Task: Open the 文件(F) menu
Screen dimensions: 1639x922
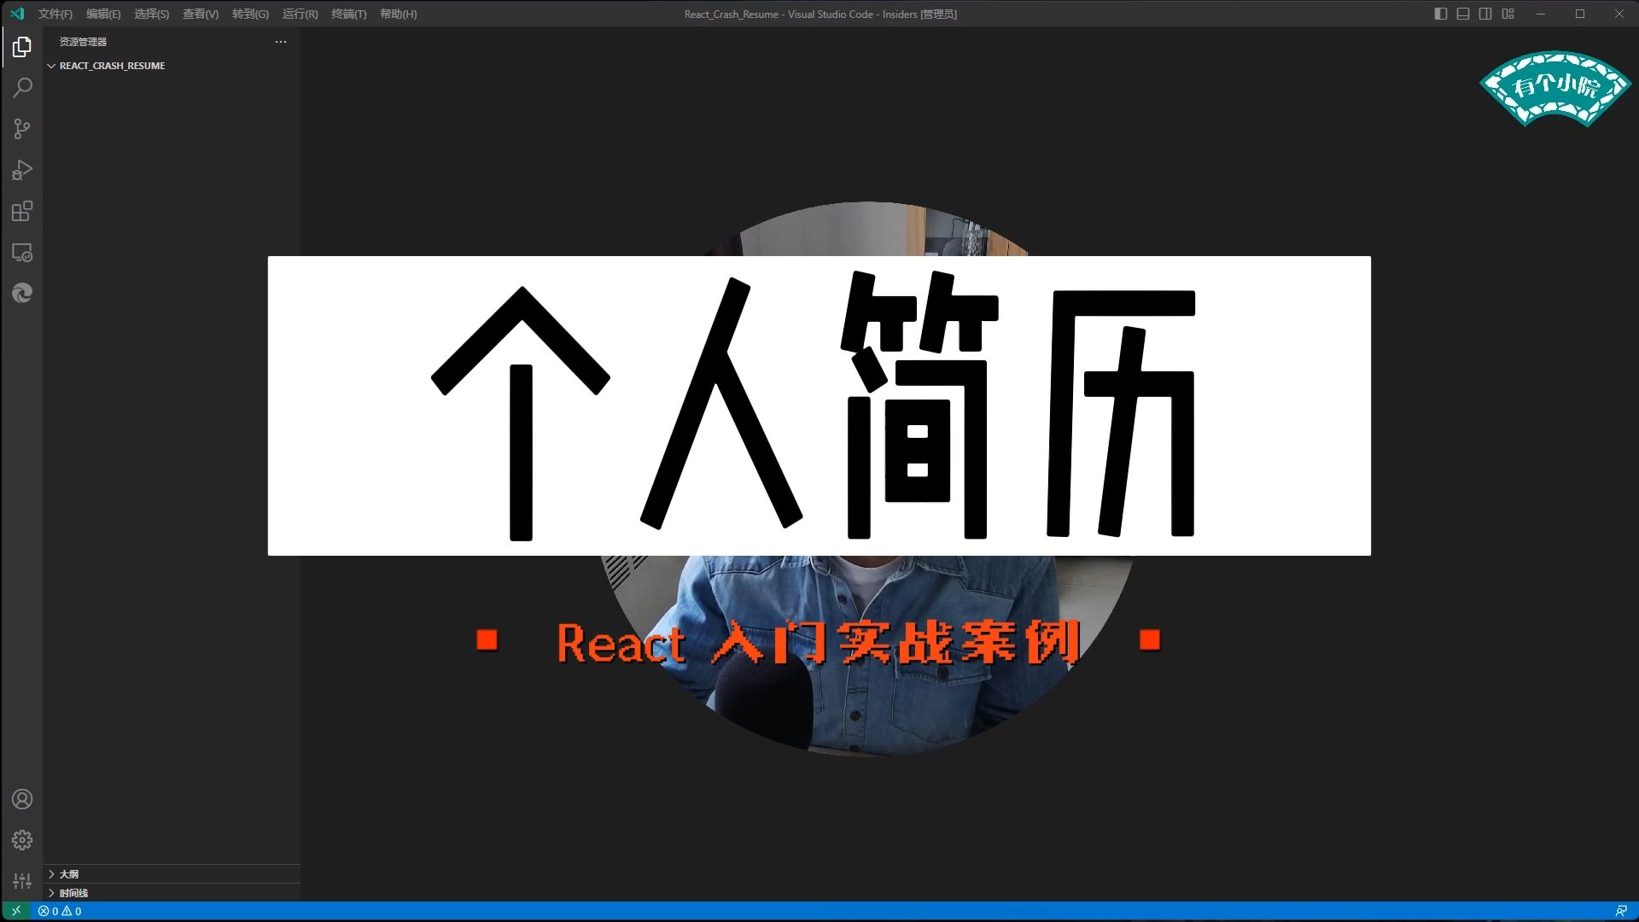Action: pos(55,15)
